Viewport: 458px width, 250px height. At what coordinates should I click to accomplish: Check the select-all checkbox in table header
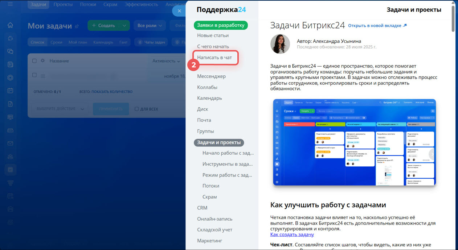click(34, 61)
